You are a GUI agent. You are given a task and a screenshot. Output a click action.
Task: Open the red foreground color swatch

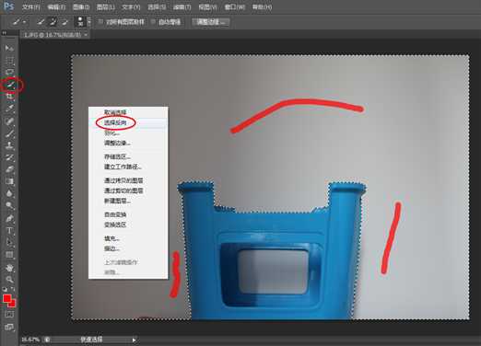7,298
